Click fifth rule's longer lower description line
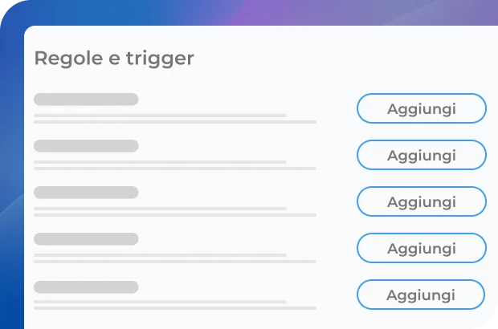The height and width of the screenshot is (329, 498). pos(174,308)
